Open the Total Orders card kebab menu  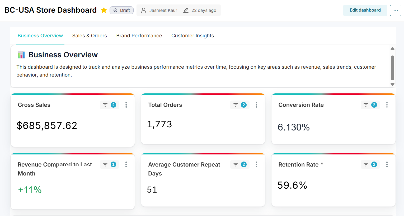pyautogui.click(x=256, y=105)
